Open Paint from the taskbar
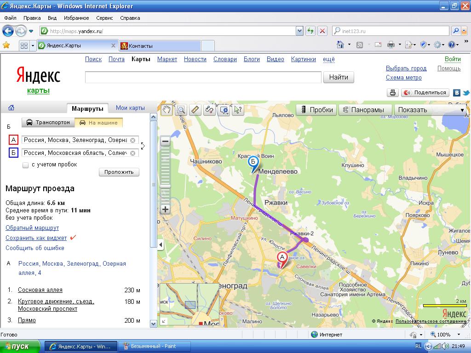The height and width of the screenshot is (353, 471). (155, 347)
